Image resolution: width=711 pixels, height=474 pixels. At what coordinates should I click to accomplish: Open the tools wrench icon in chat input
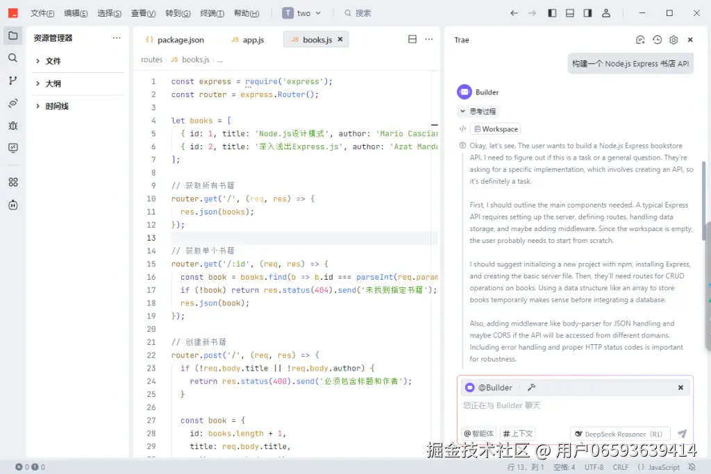pyautogui.click(x=531, y=387)
